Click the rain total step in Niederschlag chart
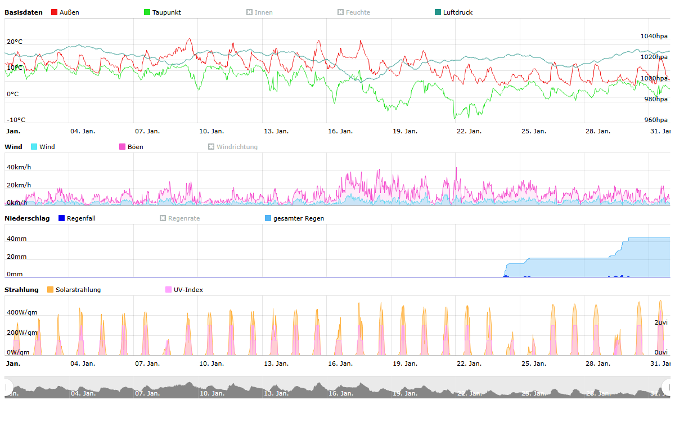 point(622,245)
